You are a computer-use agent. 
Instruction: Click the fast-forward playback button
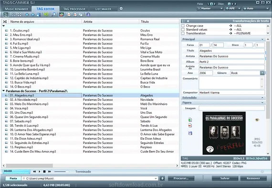[x=50, y=171]
